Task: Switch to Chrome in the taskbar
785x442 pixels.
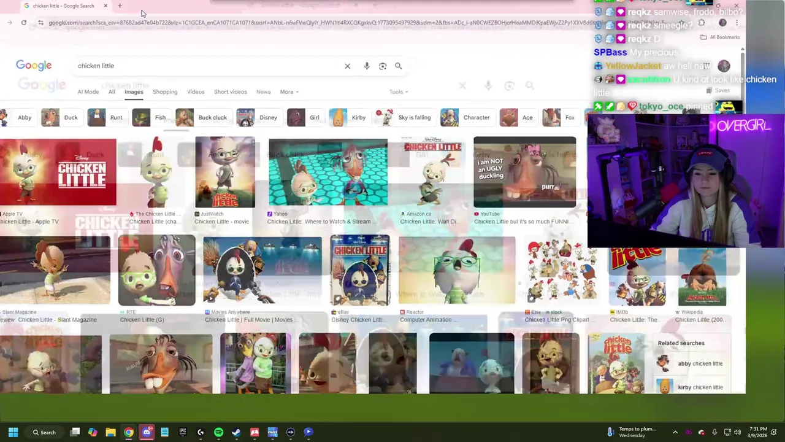Action: pyautogui.click(x=128, y=432)
